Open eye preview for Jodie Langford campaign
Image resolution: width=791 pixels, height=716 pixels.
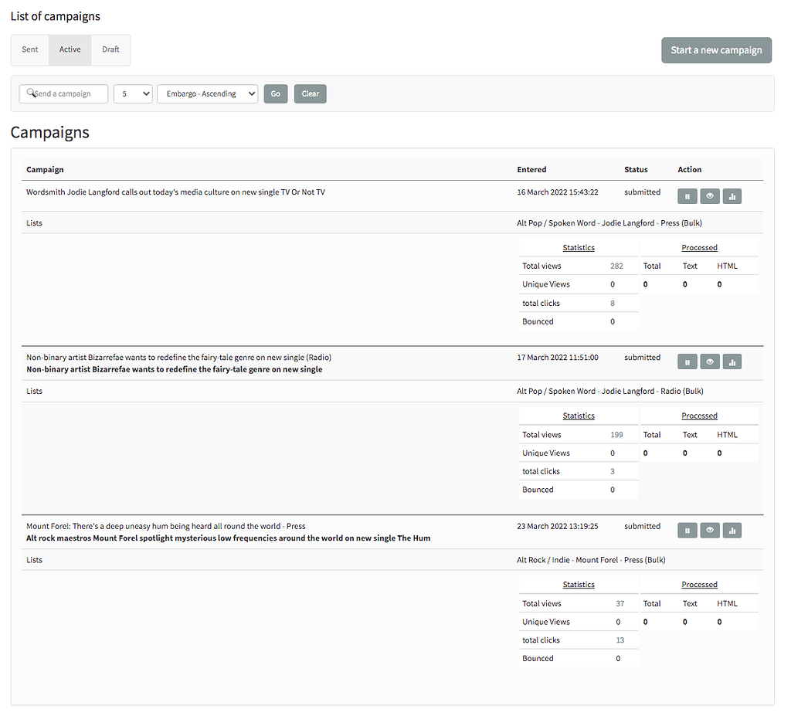709,195
